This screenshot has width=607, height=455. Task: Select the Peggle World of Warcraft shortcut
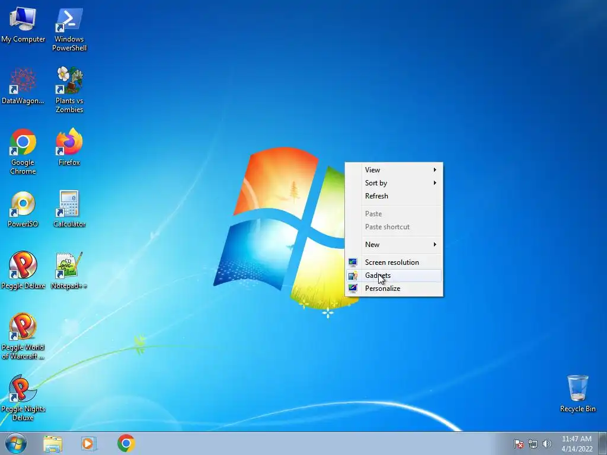[23, 337]
